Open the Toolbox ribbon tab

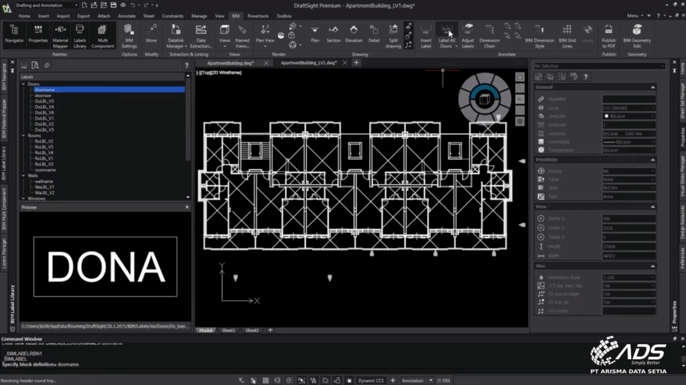click(284, 16)
